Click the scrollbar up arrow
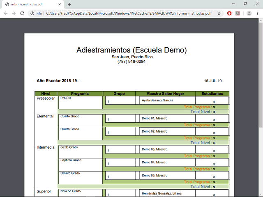 pos(261,21)
